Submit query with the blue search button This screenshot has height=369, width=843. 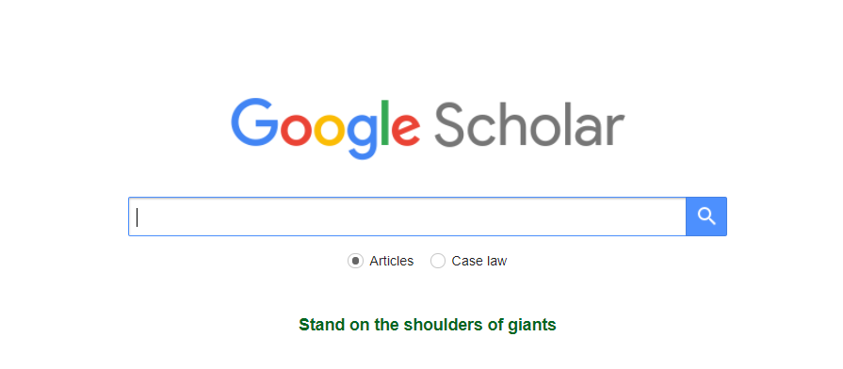pyautogui.click(x=706, y=217)
